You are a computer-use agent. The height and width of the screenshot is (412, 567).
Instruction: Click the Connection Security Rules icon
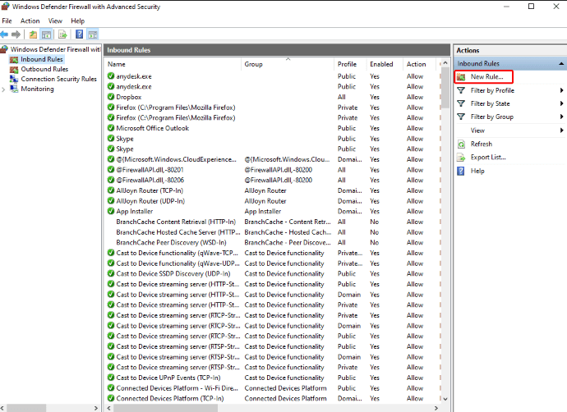pyautogui.click(x=14, y=79)
